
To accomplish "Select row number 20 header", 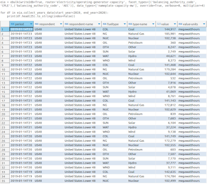I will click(x=5, y=114).
